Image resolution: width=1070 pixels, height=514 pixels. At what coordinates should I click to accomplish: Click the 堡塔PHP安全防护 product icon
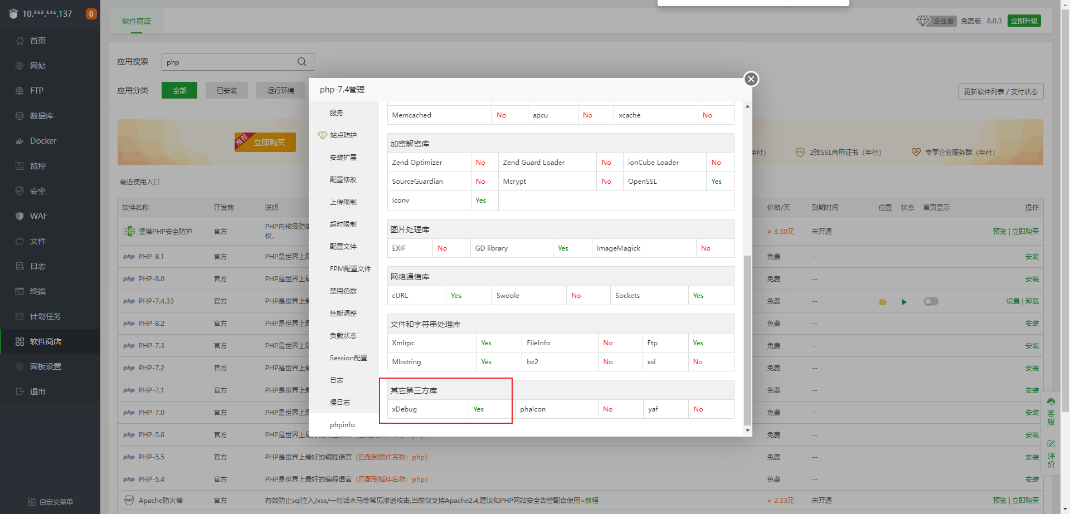(x=129, y=231)
